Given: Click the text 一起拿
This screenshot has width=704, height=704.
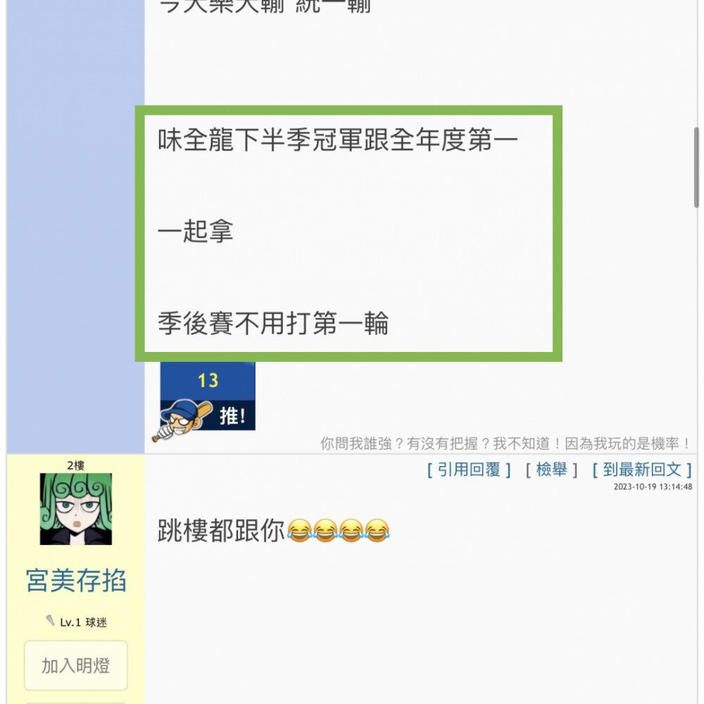Looking at the screenshot, I should coord(195,231).
